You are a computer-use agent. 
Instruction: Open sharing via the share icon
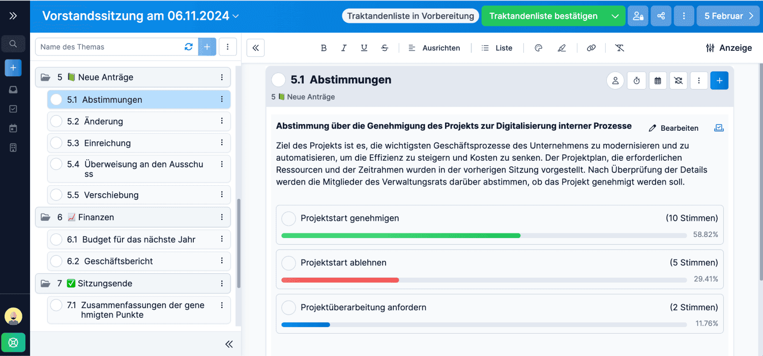pos(661,16)
